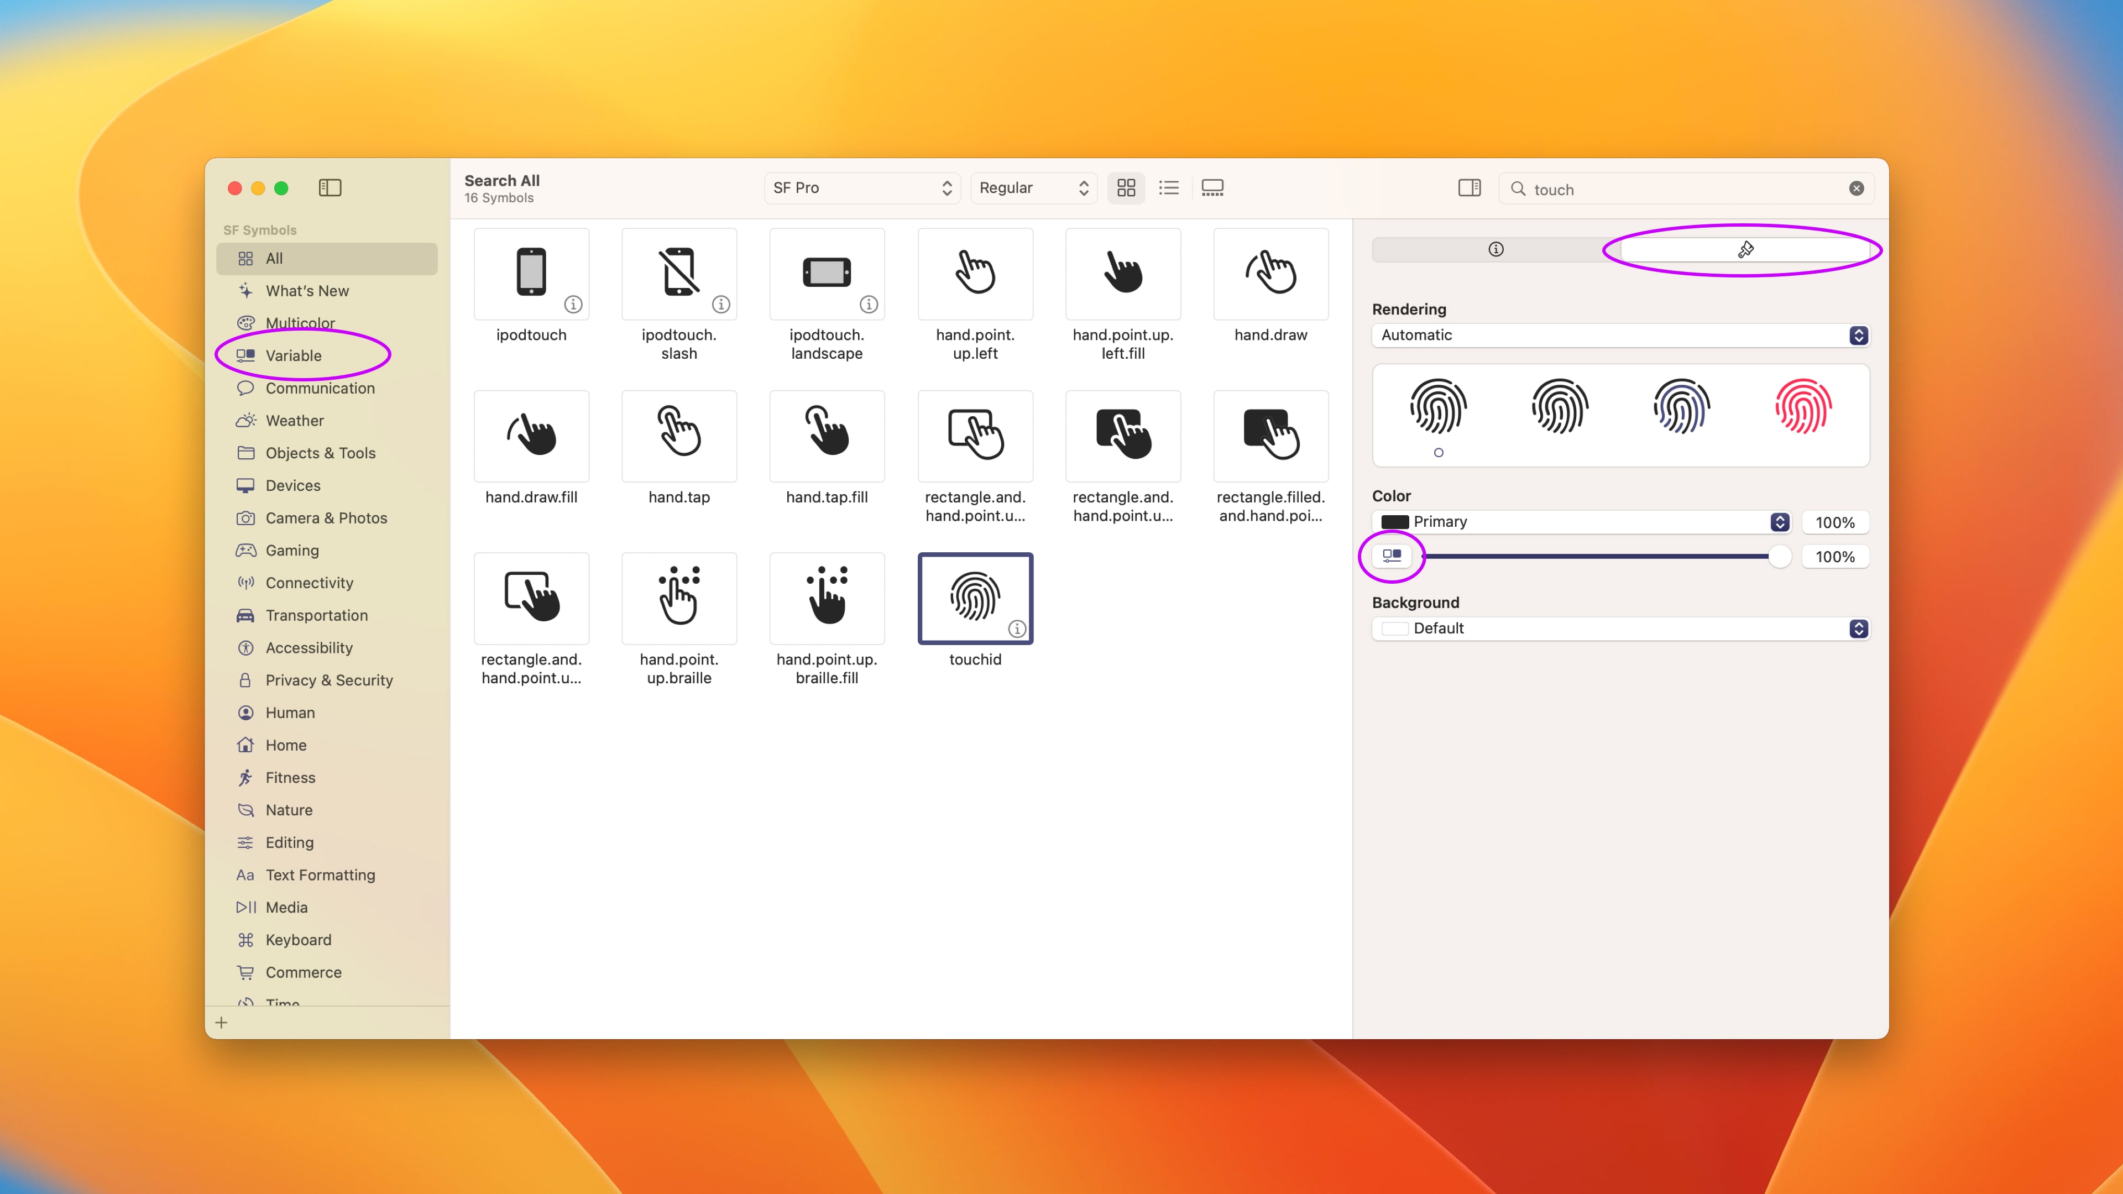
Task: Switch to the paintbrush rendering tab
Action: coord(1745,250)
